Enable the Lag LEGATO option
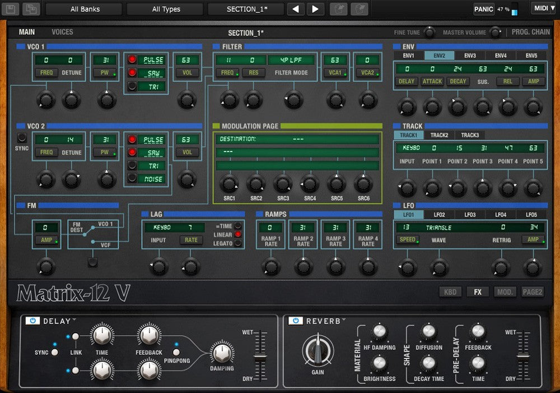 [238, 243]
